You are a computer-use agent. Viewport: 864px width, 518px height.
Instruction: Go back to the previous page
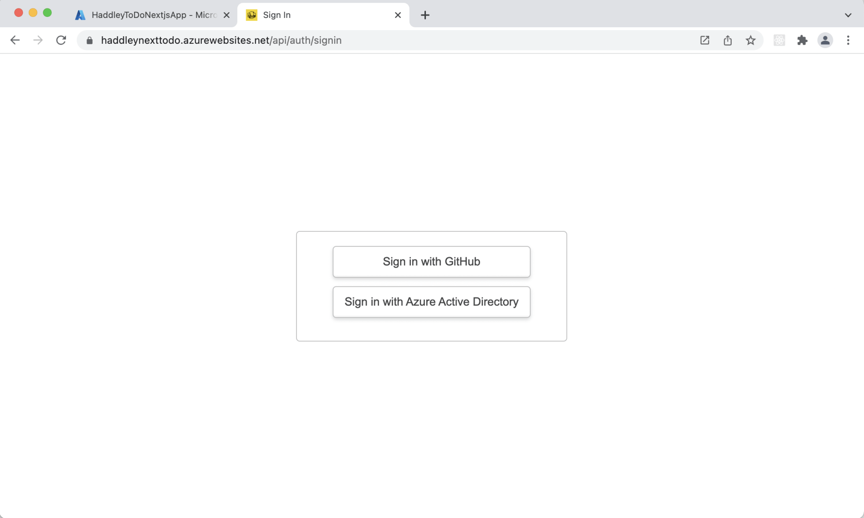tap(15, 40)
